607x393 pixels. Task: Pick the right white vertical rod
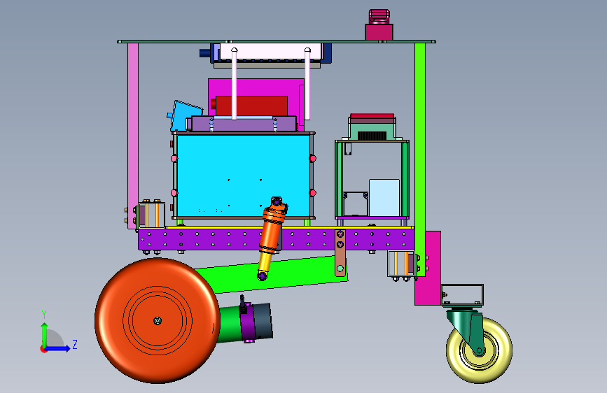tap(307, 84)
